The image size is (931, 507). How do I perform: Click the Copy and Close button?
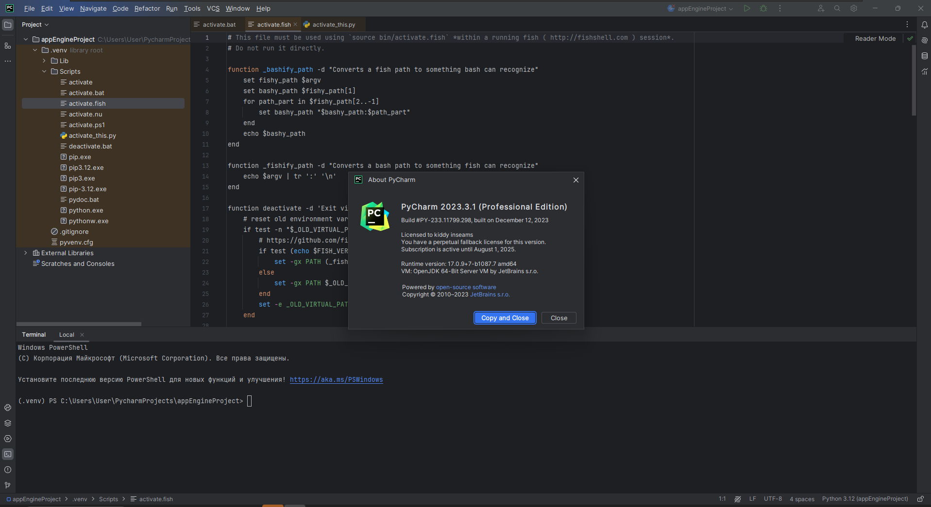click(x=505, y=318)
